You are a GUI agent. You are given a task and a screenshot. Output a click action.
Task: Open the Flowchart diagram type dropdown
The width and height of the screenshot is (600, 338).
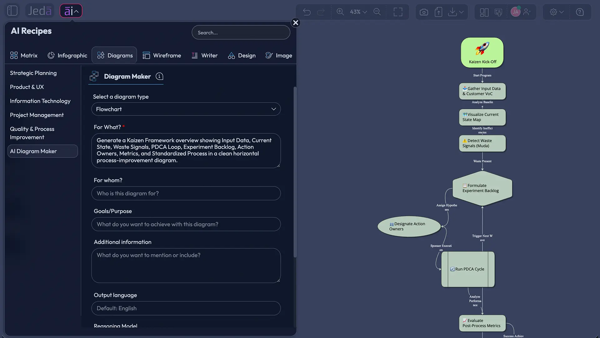186,109
